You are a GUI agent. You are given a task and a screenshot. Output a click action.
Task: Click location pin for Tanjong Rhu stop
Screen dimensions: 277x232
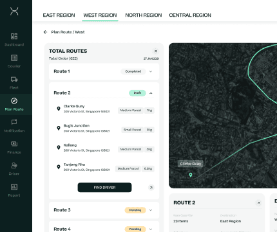(x=59, y=167)
